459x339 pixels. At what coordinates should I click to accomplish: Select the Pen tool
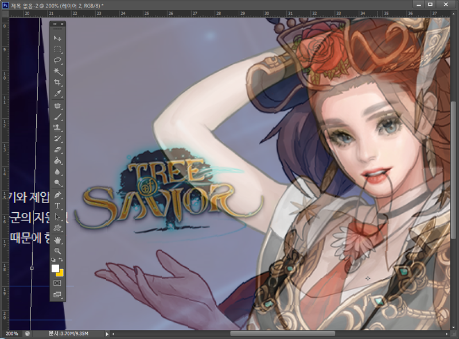57,195
